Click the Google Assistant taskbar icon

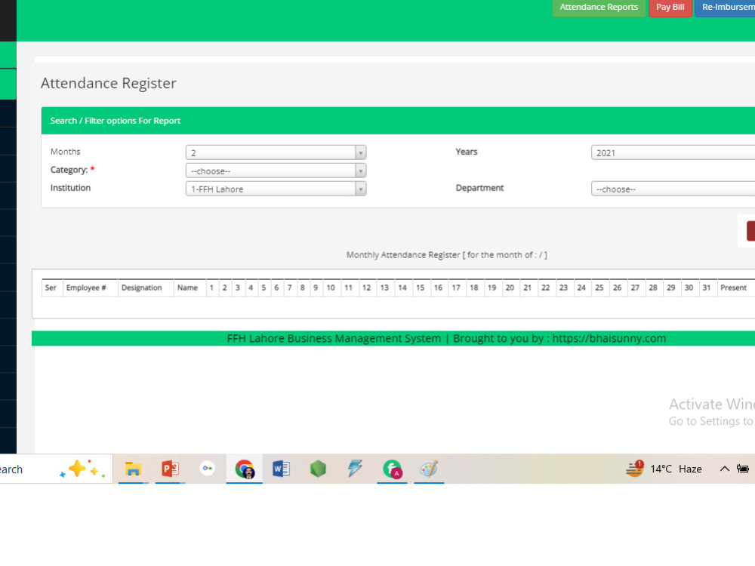point(208,469)
